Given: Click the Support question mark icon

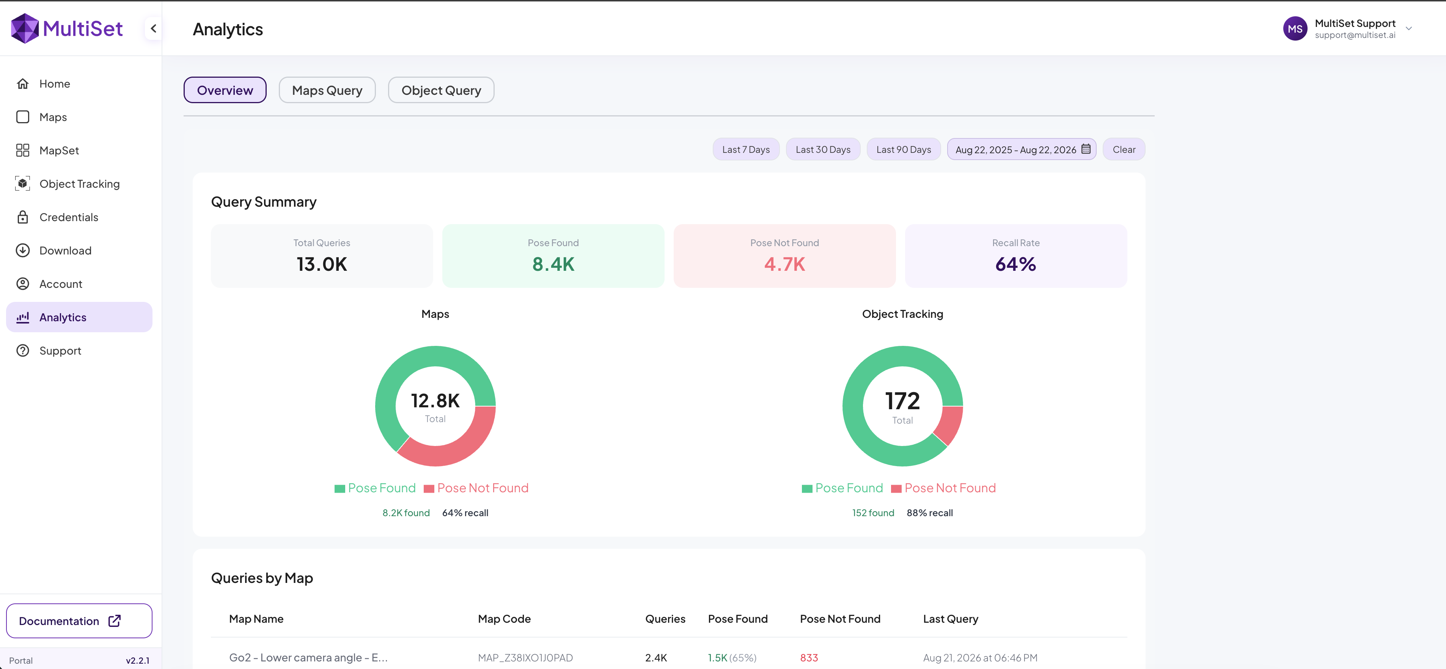Looking at the screenshot, I should [x=22, y=351].
